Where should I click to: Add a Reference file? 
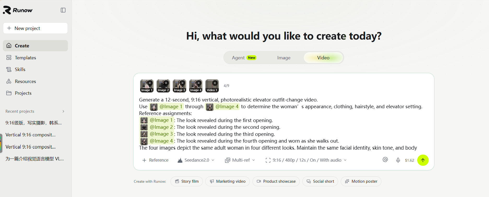tap(155, 160)
